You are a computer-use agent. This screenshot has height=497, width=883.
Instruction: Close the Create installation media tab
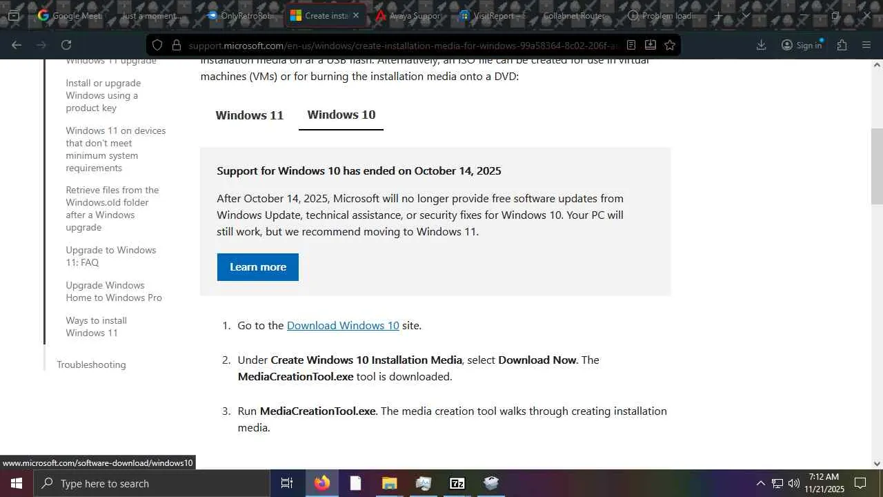(x=356, y=15)
